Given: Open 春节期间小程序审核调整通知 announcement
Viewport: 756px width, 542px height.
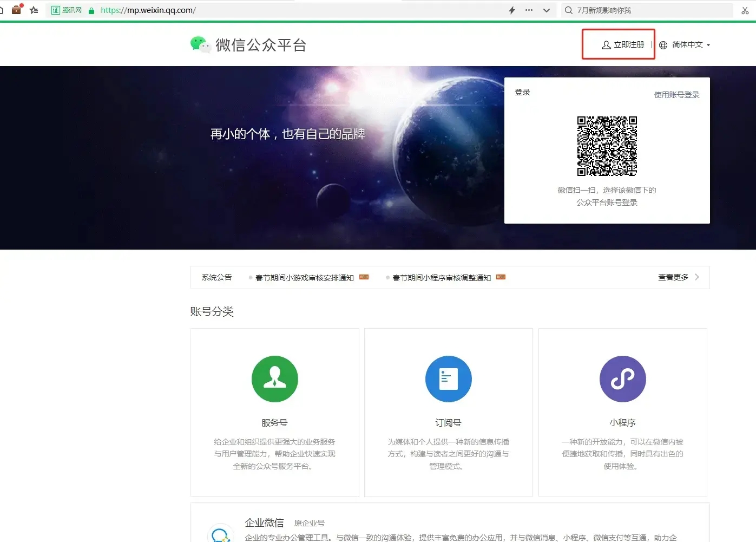Looking at the screenshot, I should coord(442,278).
